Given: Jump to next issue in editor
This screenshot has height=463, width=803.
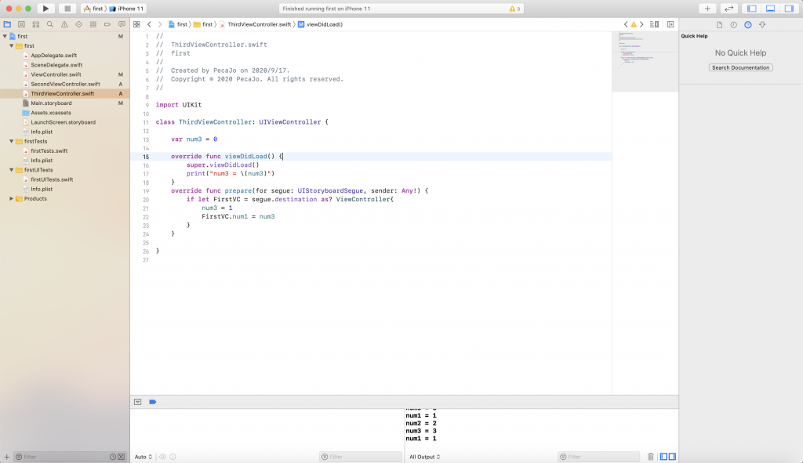Looking at the screenshot, I should click(x=641, y=24).
